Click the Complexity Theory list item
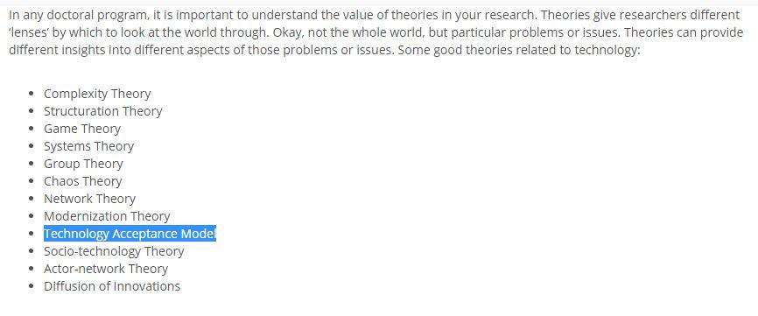 point(97,94)
